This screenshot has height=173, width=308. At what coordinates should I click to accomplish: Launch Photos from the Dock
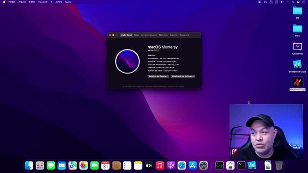tap(83, 165)
